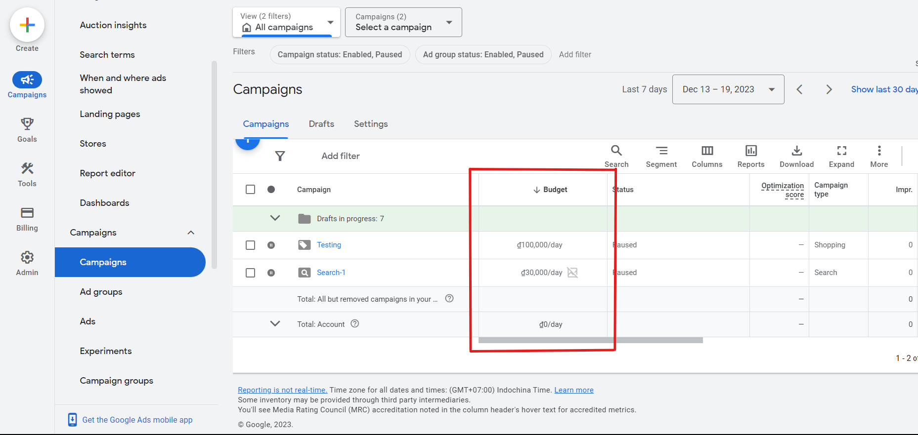Open the Select a campaign dropdown
This screenshot has width=918, height=435.
click(x=403, y=22)
